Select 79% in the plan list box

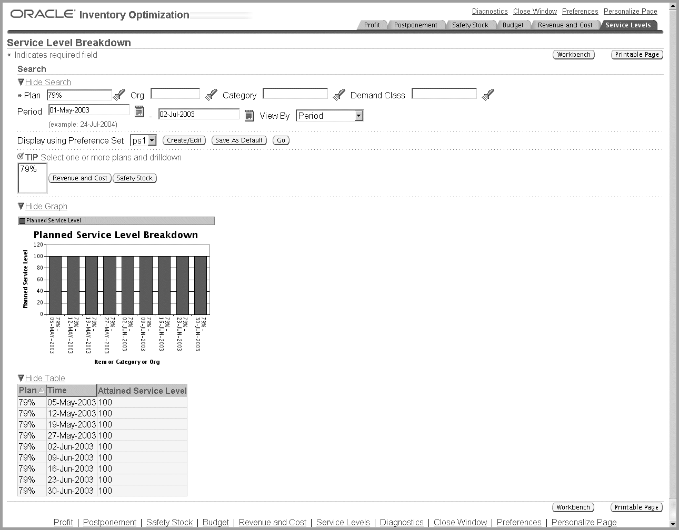click(x=28, y=169)
